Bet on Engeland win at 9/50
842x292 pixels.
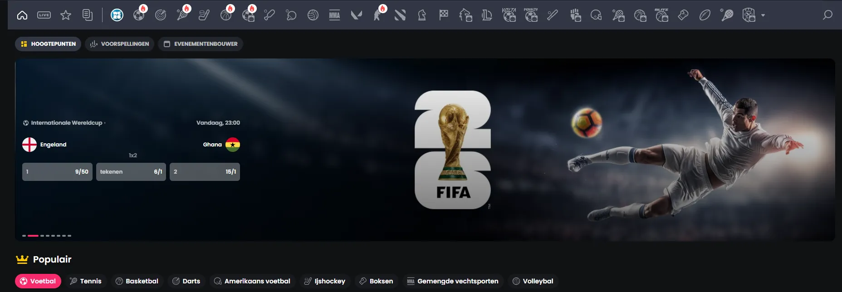(x=57, y=172)
